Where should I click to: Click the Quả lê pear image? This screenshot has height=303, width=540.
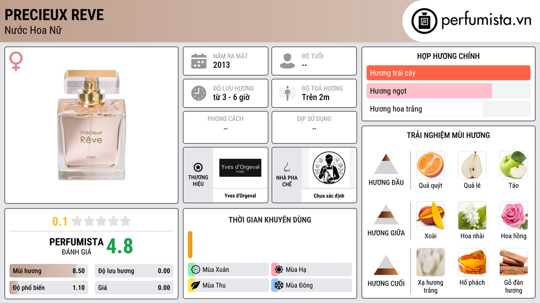(472, 165)
